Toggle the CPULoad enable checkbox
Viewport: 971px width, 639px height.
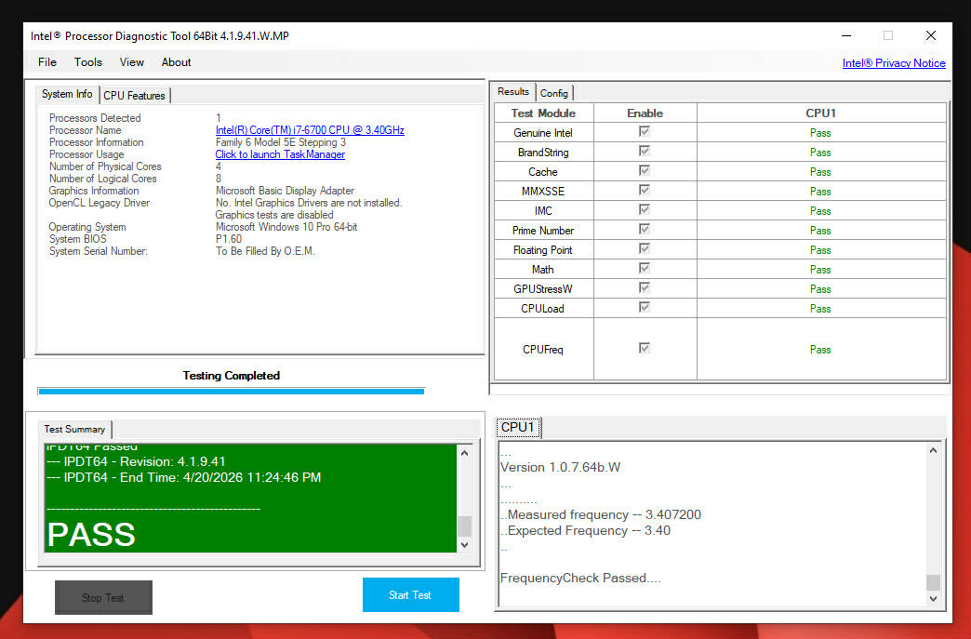(x=644, y=307)
